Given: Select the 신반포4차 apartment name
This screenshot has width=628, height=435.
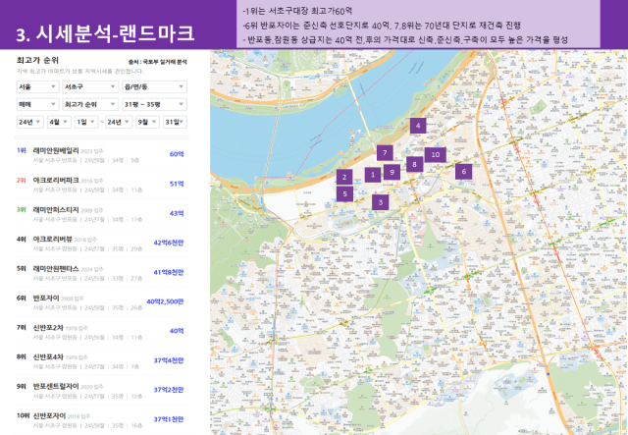Looking at the screenshot, I should 48,356.
